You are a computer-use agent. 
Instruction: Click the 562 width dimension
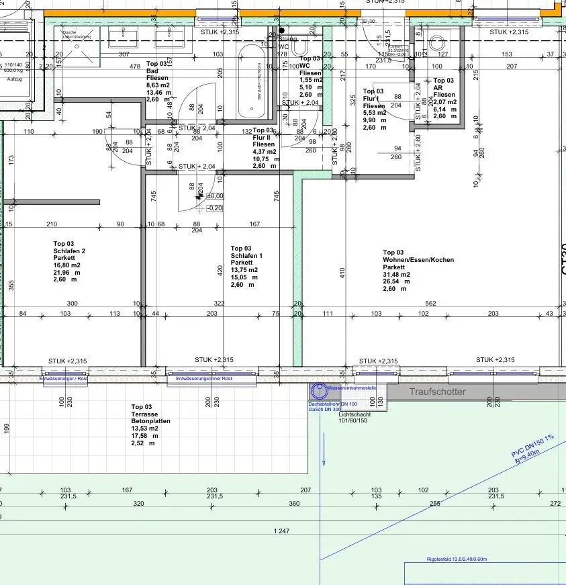(x=430, y=304)
